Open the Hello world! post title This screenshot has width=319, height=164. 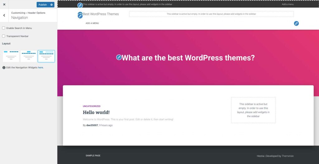(x=96, y=112)
